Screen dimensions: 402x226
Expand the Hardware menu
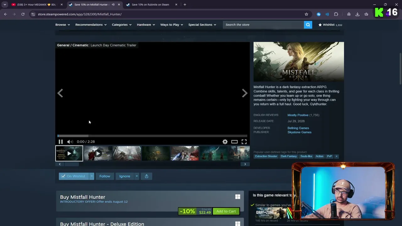click(x=146, y=25)
